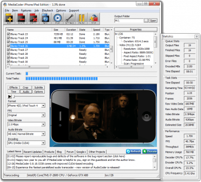201x182 pixels.
Task: Click the Time button
Action: 14,92
